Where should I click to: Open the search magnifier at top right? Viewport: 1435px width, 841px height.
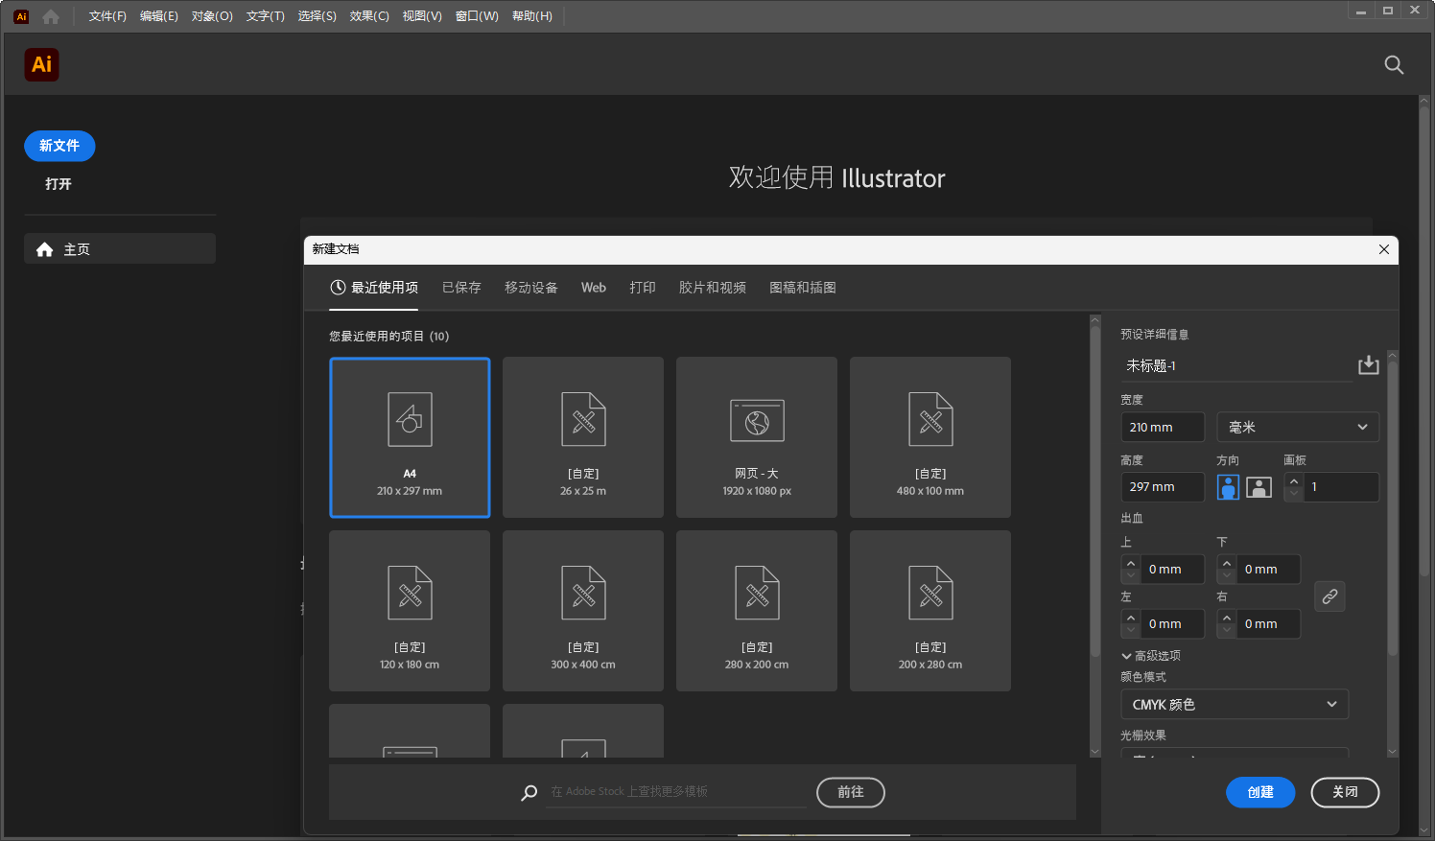(1394, 64)
